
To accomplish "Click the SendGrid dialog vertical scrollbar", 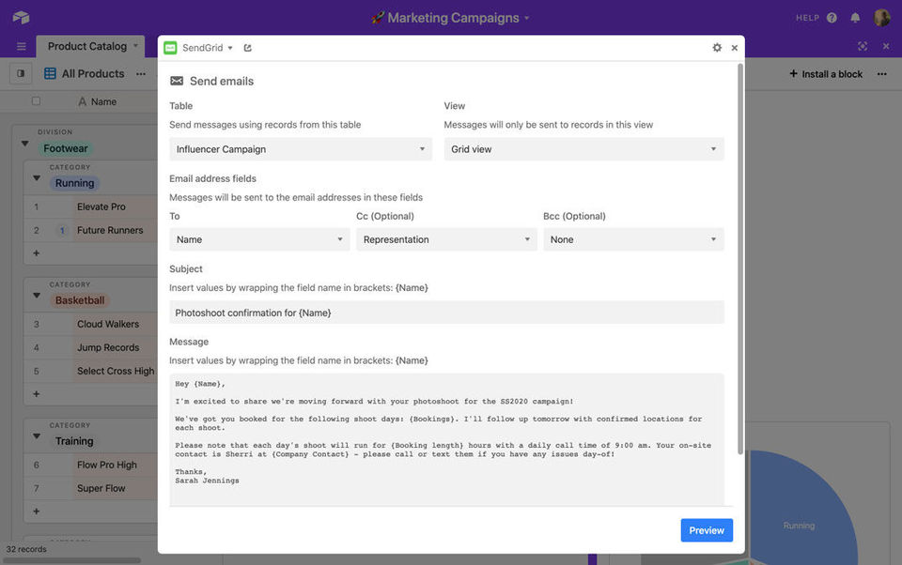I will tap(739, 259).
